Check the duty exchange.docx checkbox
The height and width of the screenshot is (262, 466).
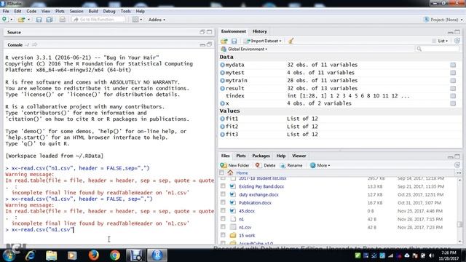223,194
